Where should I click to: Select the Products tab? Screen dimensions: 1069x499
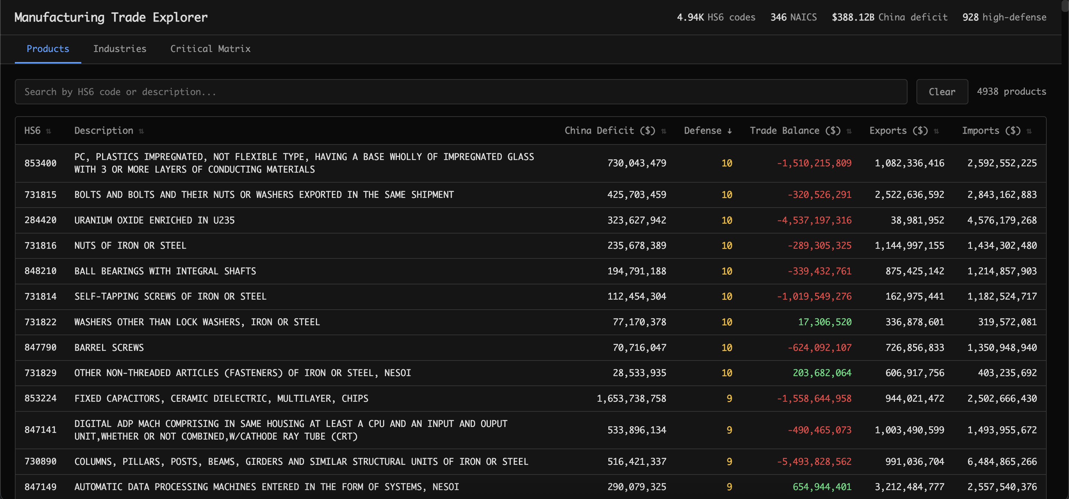pos(48,49)
